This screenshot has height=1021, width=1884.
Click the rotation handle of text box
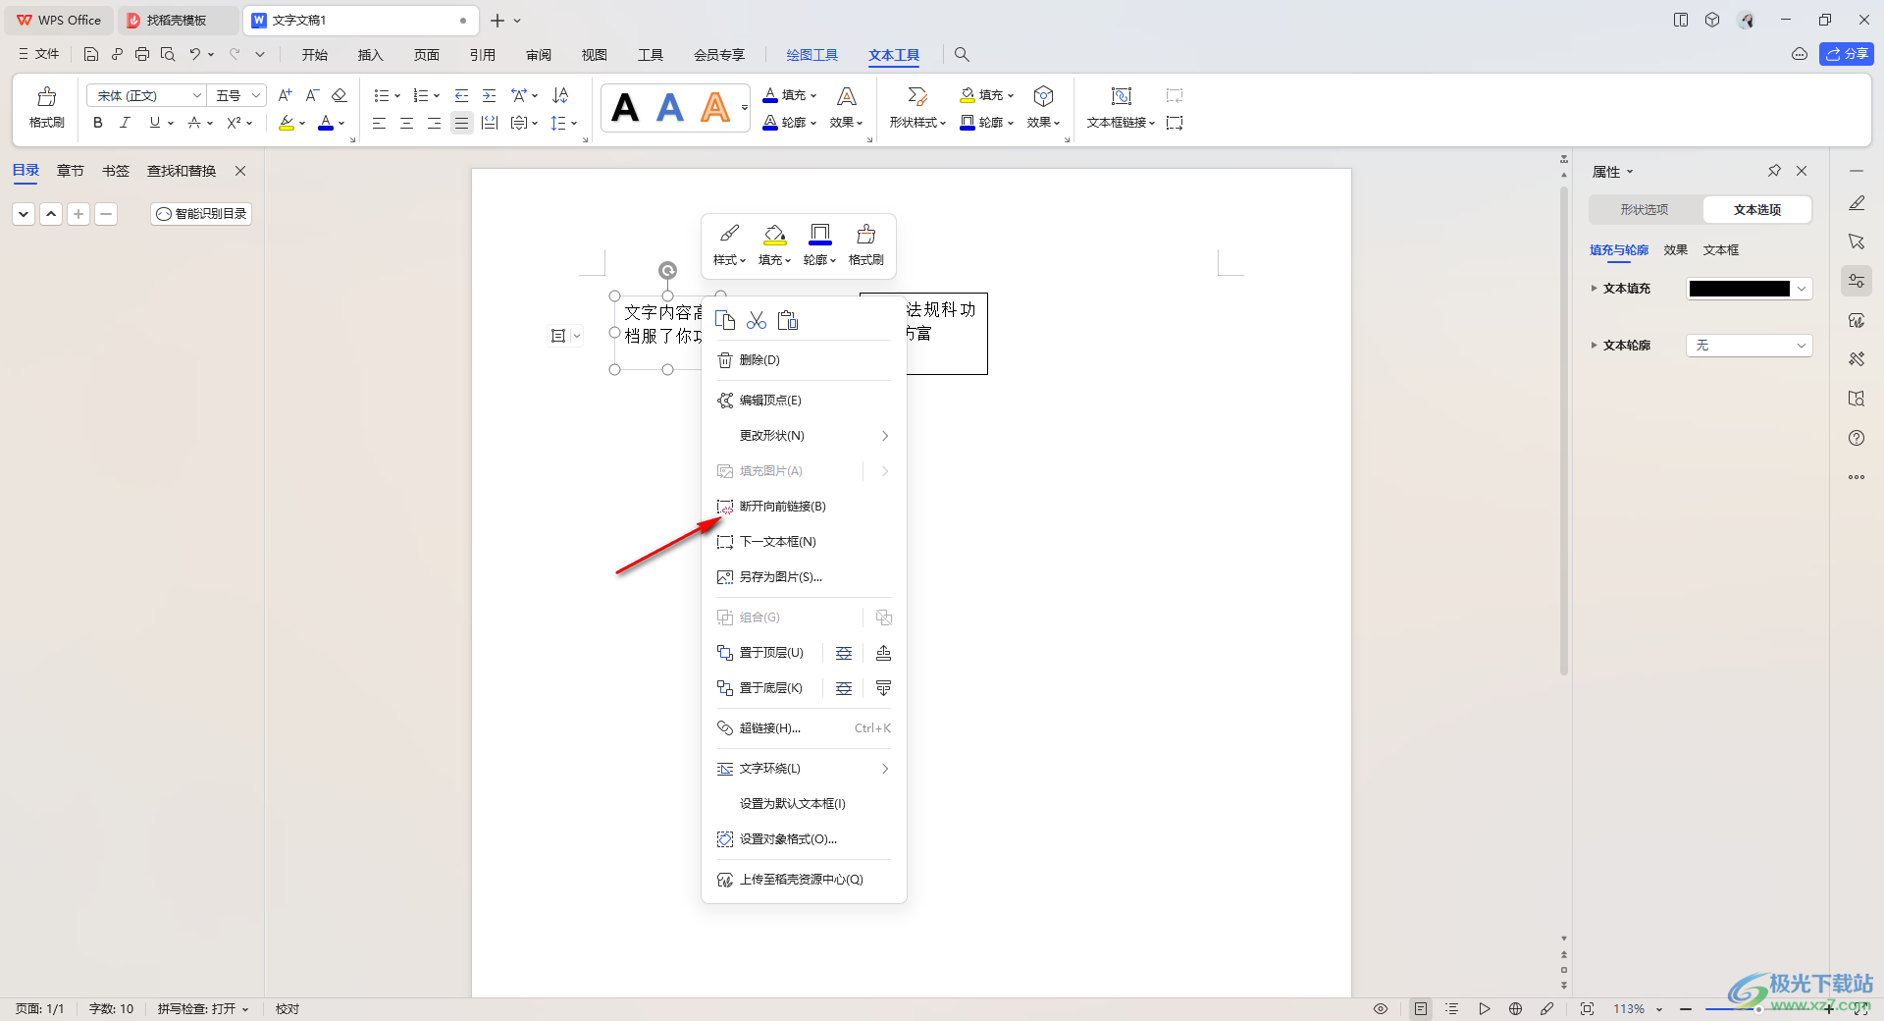pyautogui.click(x=667, y=271)
